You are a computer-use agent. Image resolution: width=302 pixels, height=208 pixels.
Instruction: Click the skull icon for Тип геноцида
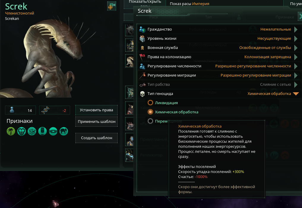(142, 94)
